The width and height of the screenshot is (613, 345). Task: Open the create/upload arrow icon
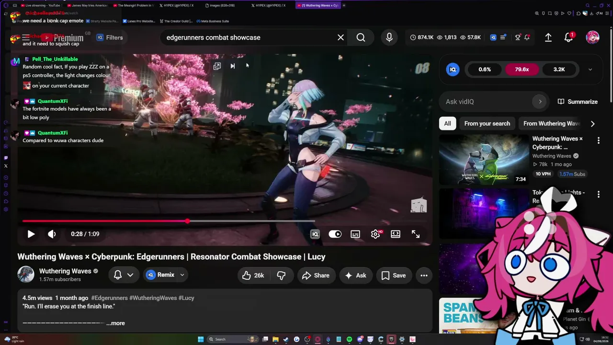pyautogui.click(x=548, y=37)
